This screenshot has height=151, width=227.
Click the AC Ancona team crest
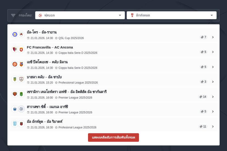[x=21, y=49]
